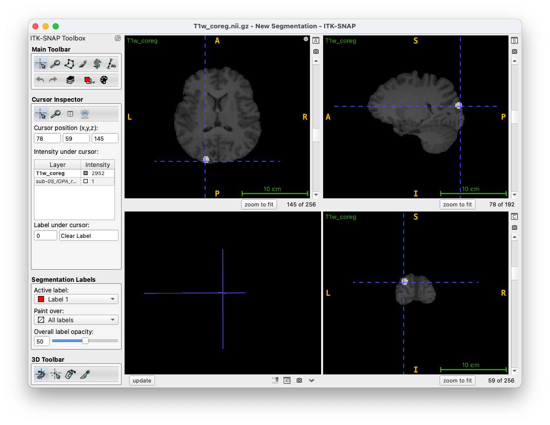
Task: Expand the 3D view options chevron
Action: click(x=311, y=380)
